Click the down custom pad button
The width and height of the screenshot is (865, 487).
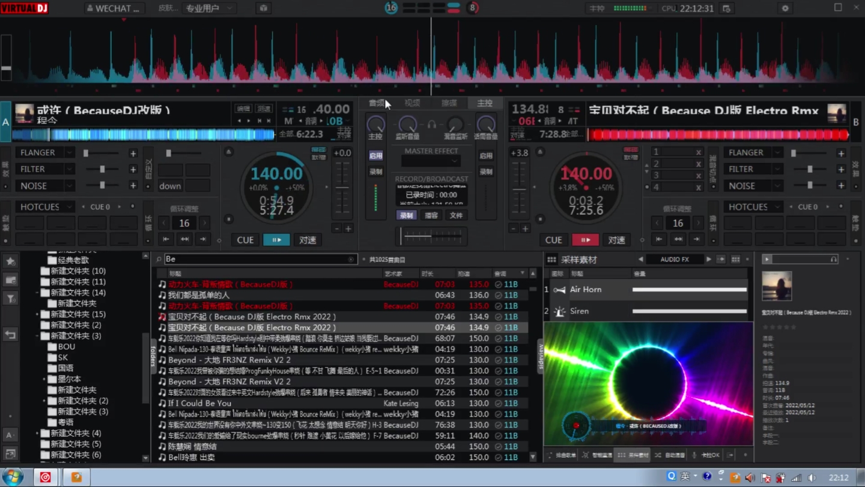171,186
